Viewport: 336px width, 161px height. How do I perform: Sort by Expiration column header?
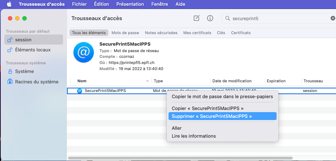click(x=276, y=81)
